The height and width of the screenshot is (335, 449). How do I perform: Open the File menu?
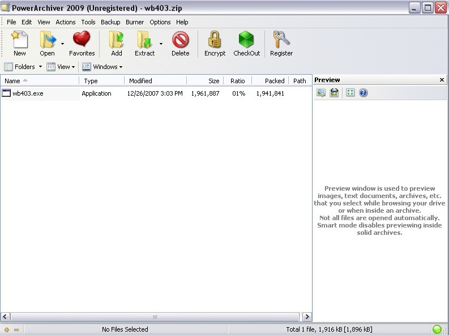pyautogui.click(x=11, y=22)
